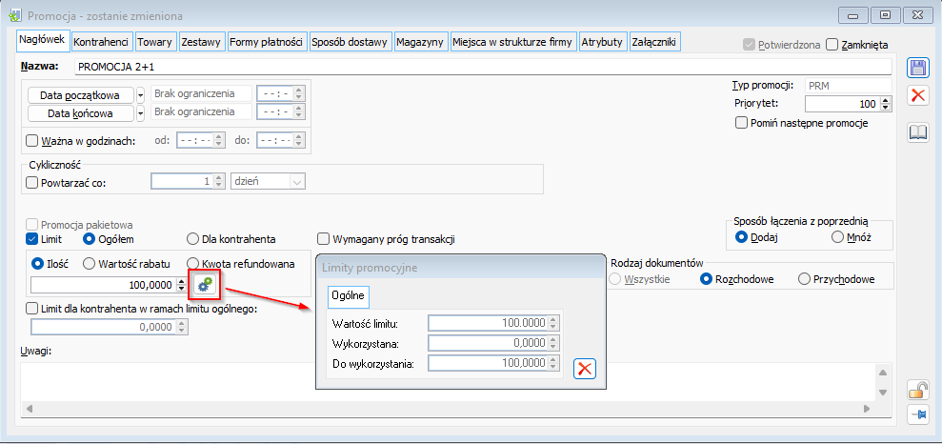The height and width of the screenshot is (444, 942).
Task: Open the Miejsca w strukturze firmy tab
Action: coord(512,42)
